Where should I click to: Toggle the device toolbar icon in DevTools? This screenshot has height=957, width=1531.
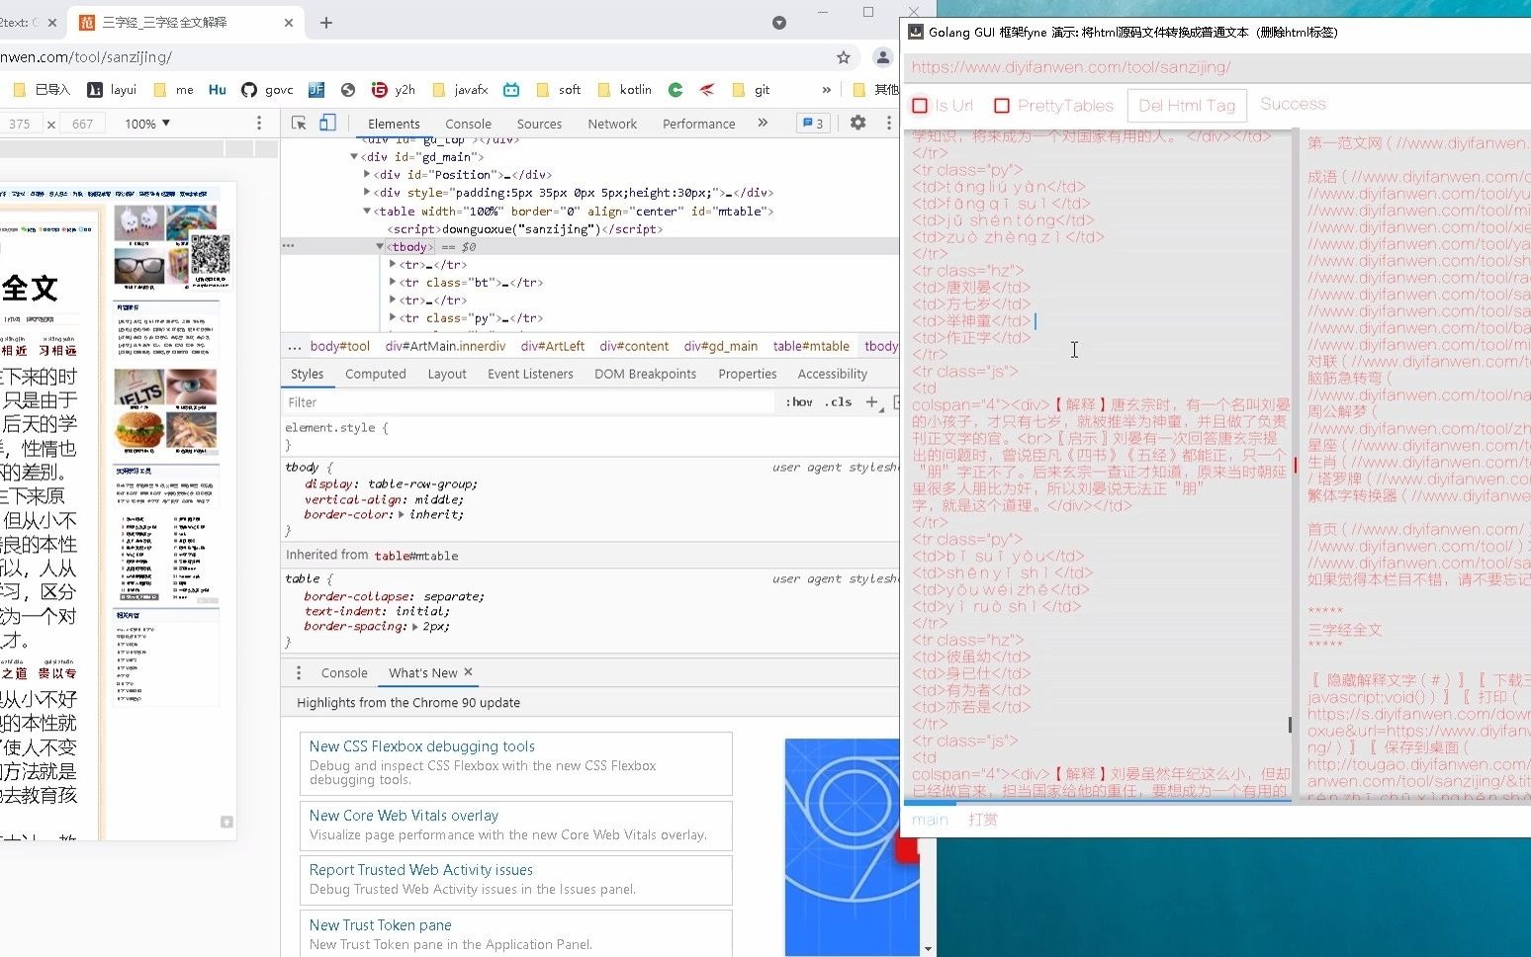coord(327,123)
